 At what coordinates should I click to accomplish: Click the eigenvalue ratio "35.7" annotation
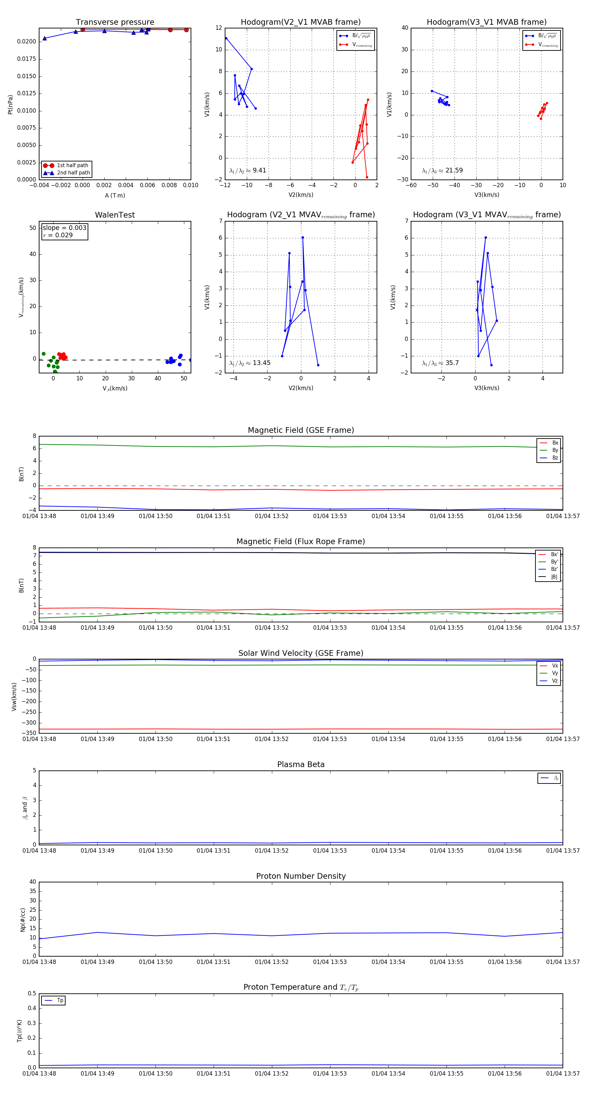coord(440,363)
